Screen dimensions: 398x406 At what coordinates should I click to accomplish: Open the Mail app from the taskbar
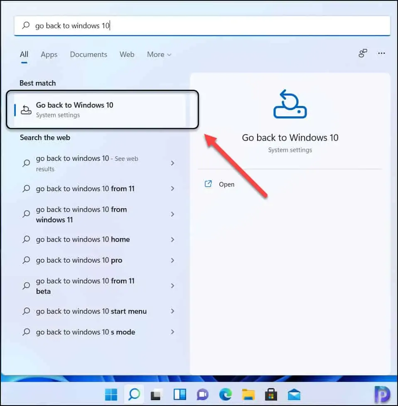click(x=294, y=395)
